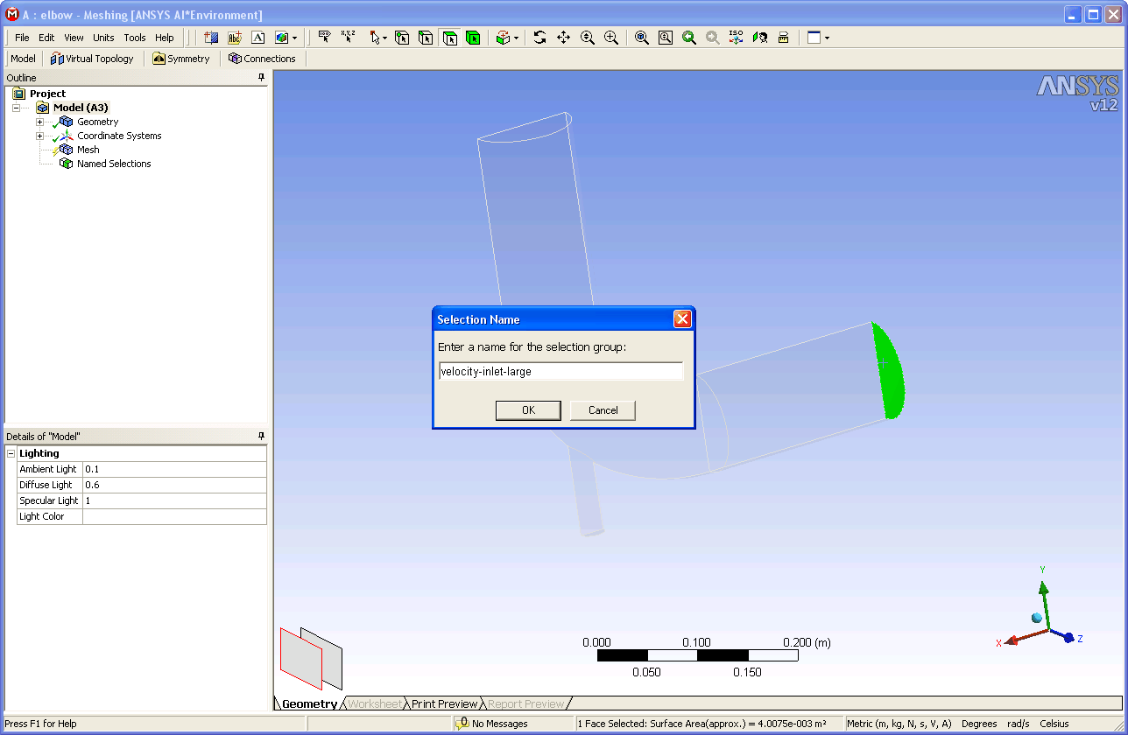Click the Virtual Topology toolbar button

(92, 59)
